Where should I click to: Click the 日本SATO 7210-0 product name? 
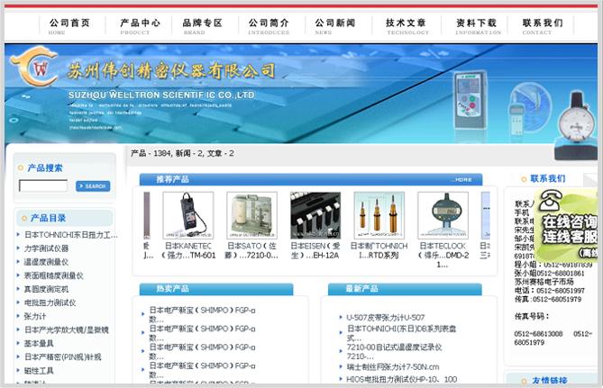click(251, 250)
